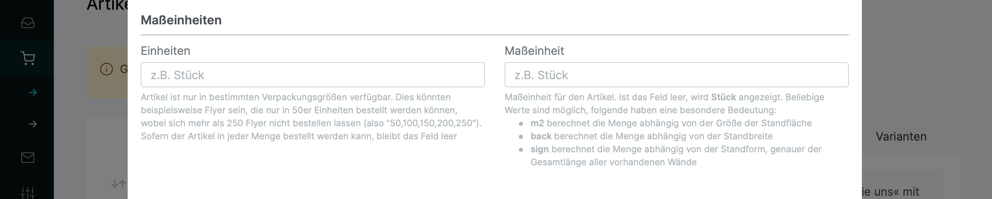This screenshot has height=199, width=992.
Task: Click the bold Stück word in description
Action: pos(723,97)
